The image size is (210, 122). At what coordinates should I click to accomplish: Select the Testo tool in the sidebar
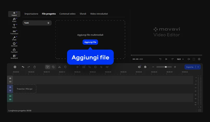click(14, 26)
